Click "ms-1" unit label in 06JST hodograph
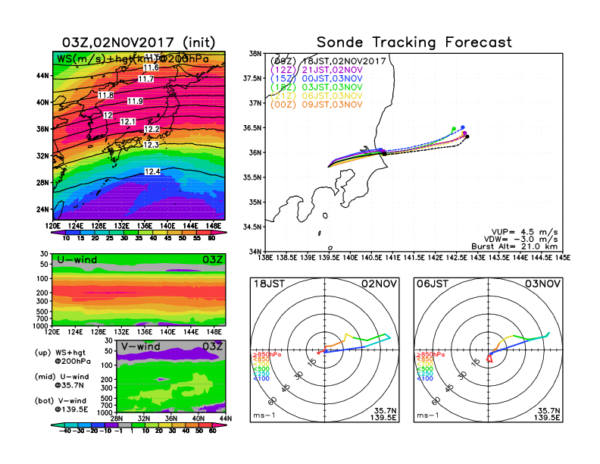The width and height of the screenshot is (600, 464). [427, 415]
